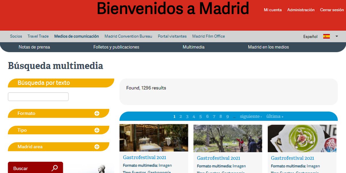Image resolution: width=346 pixels, height=173 pixels.
Task: Click Cerrar sesión to log out
Action: click(332, 10)
